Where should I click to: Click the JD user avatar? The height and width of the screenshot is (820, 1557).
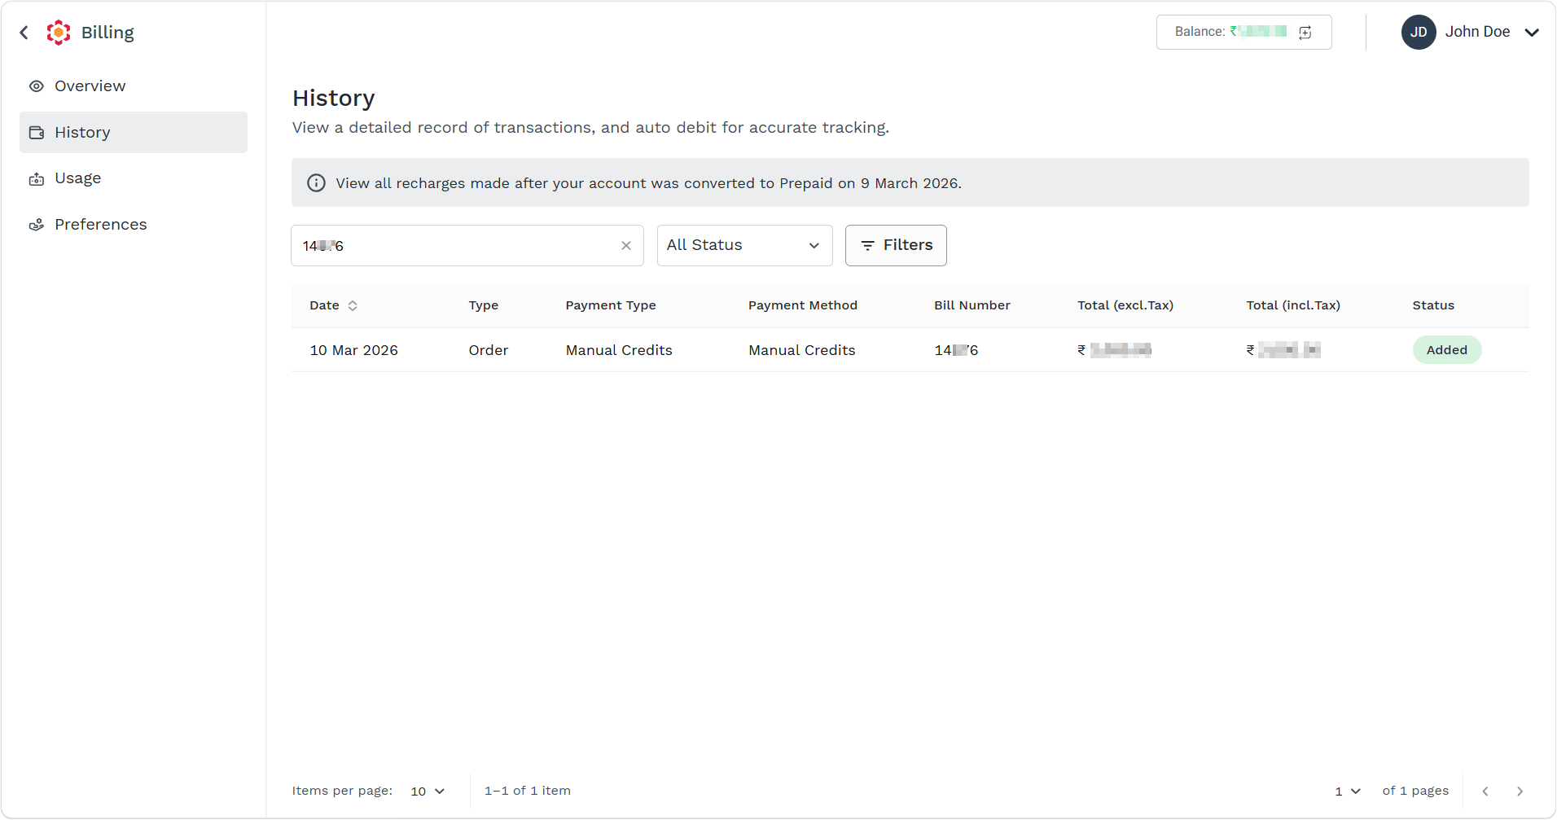click(x=1419, y=33)
